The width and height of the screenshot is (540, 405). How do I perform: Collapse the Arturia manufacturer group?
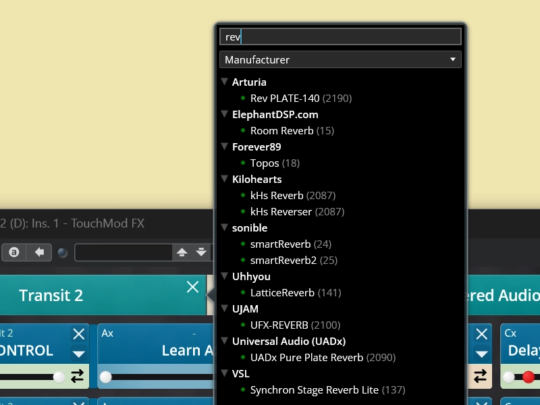click(225, 82)
